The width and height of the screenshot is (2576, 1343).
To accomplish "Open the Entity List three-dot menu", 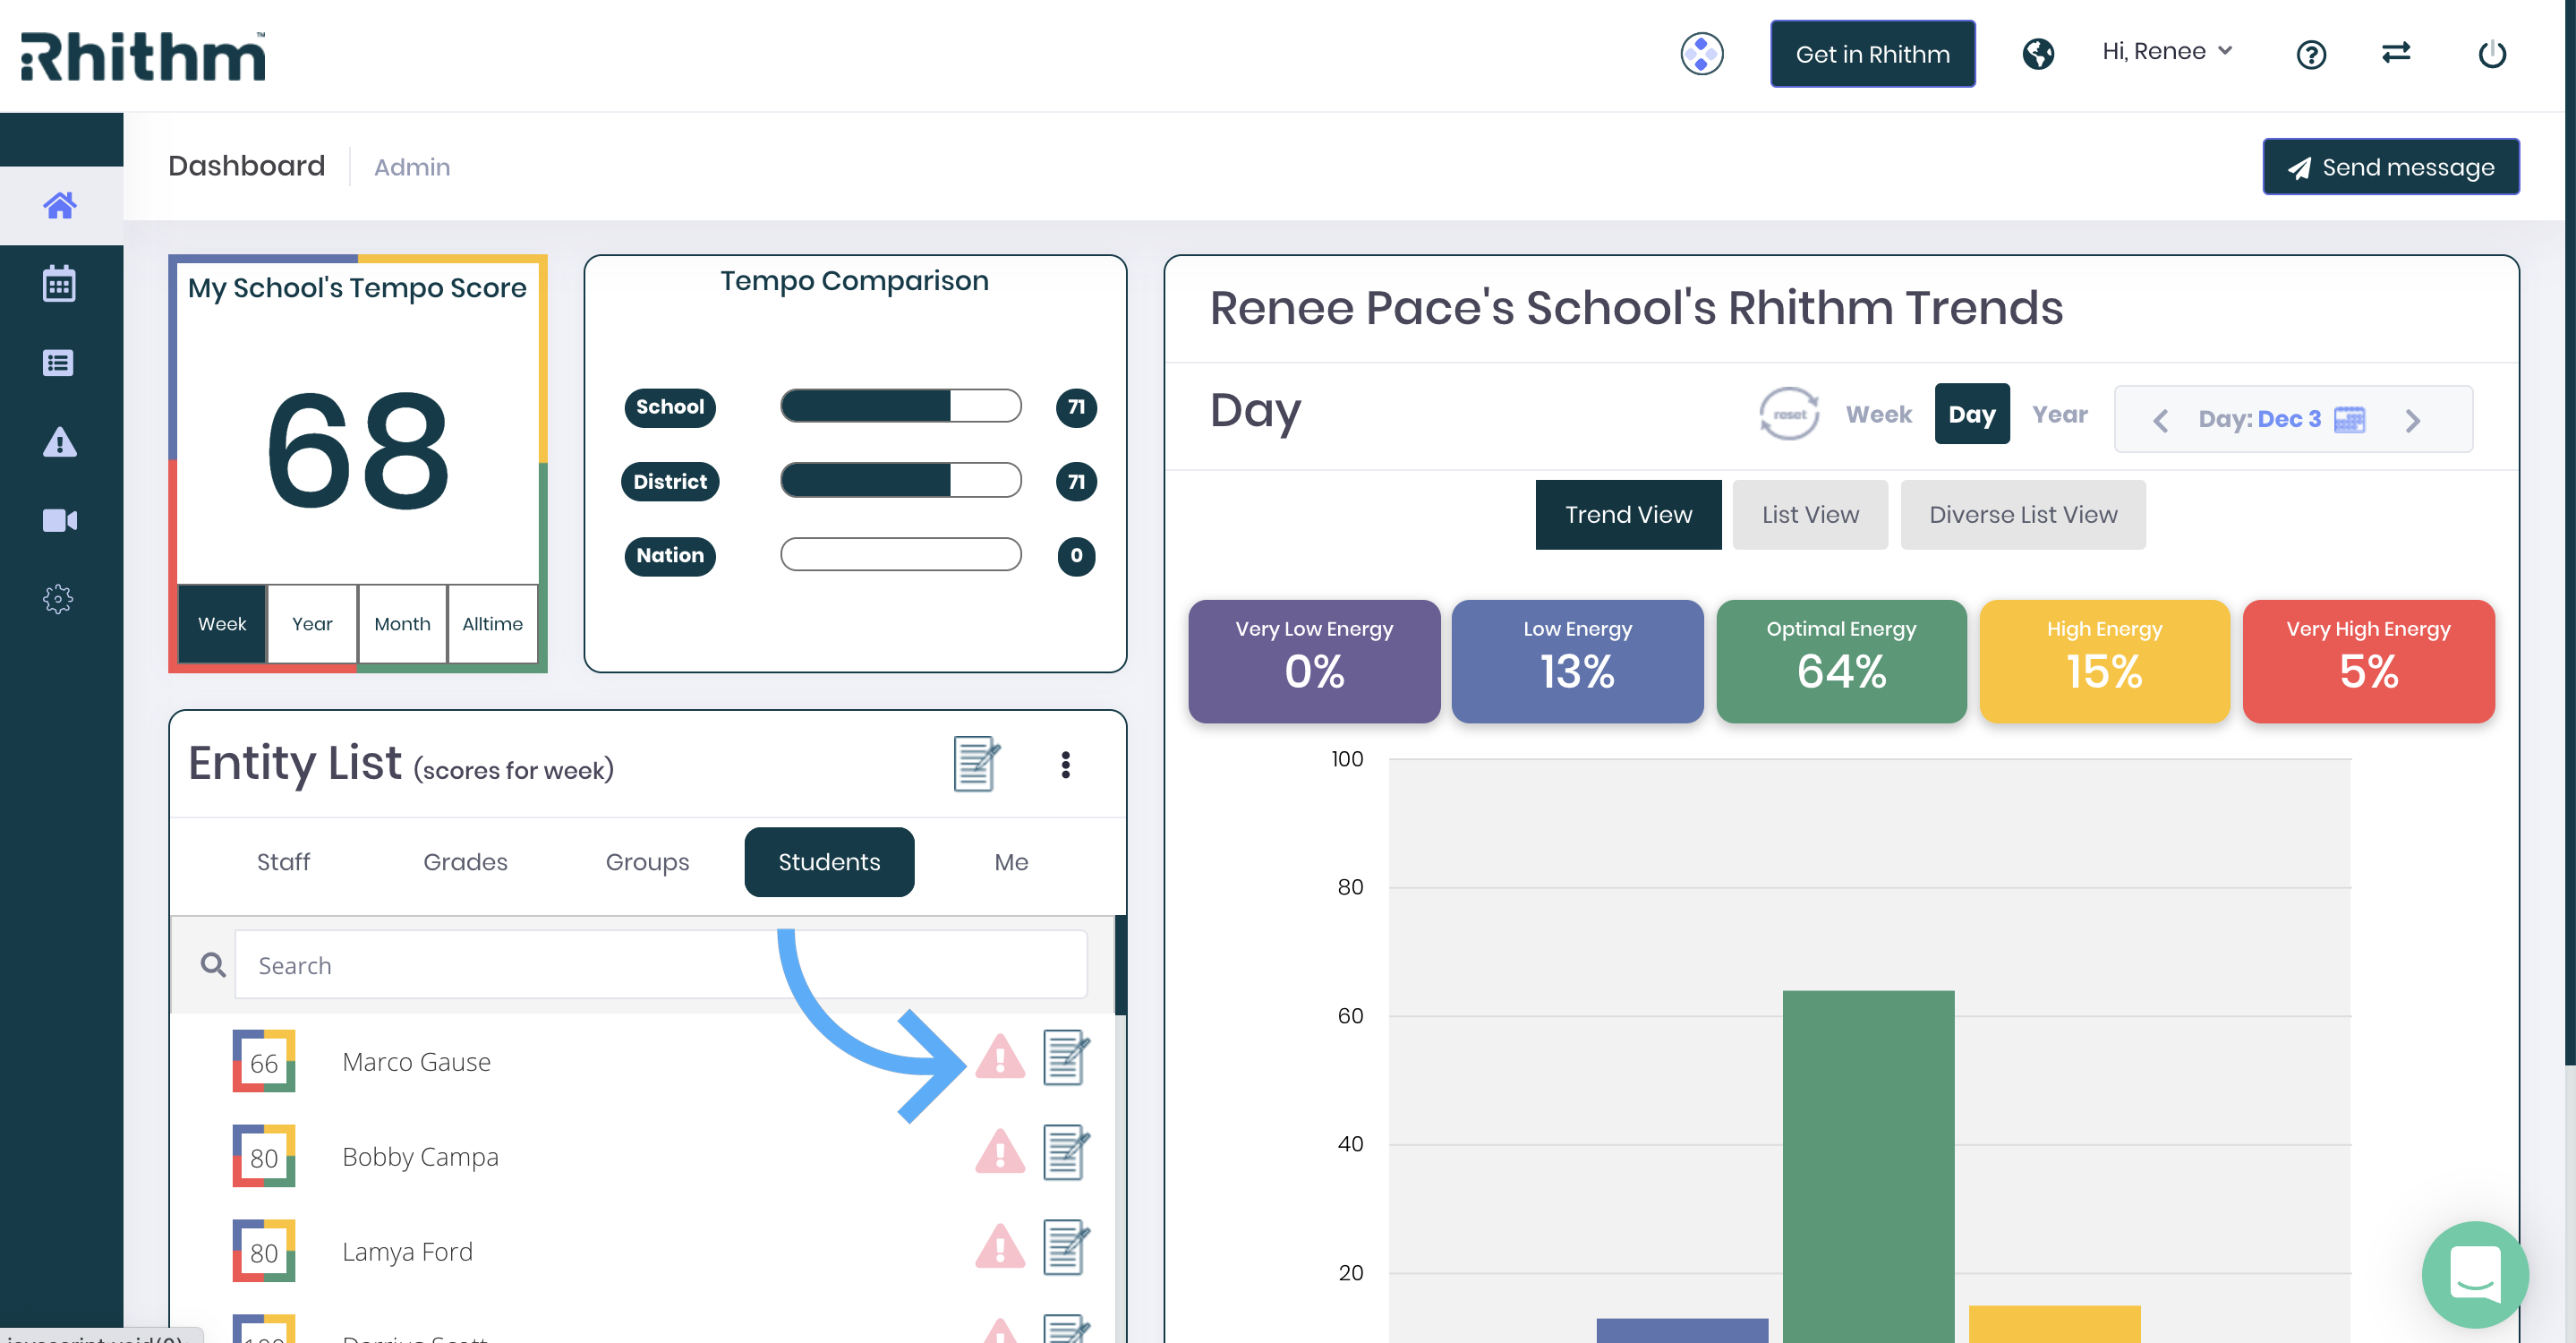I will point(1065,765).
